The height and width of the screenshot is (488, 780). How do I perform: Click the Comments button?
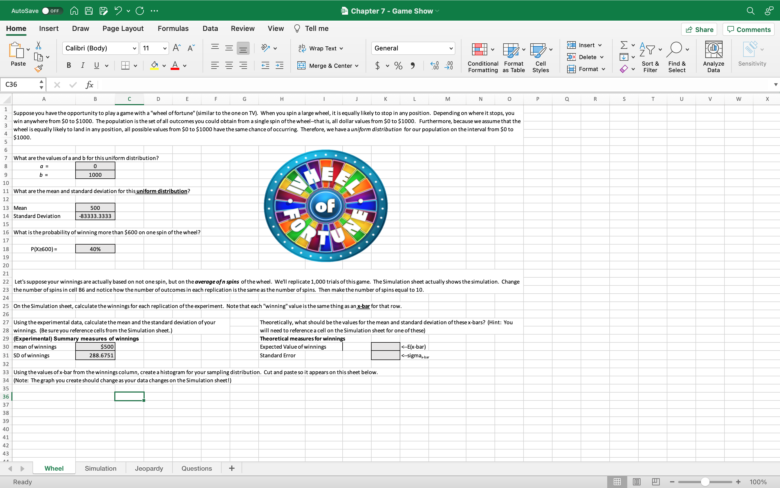748,29
